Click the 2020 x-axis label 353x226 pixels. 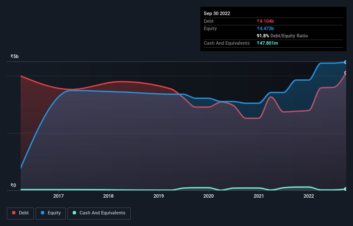pos(209,196)
